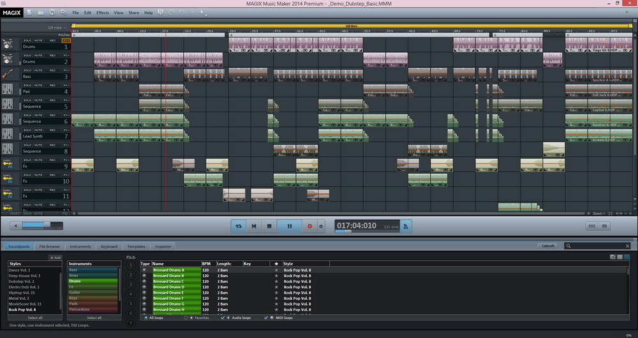Open the mouse mode pointer dropdown
The image size is (638, 338).
point(204,13)
